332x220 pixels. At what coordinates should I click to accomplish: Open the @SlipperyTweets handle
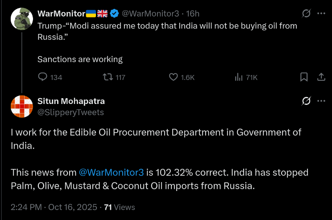(x=71, y=112)
